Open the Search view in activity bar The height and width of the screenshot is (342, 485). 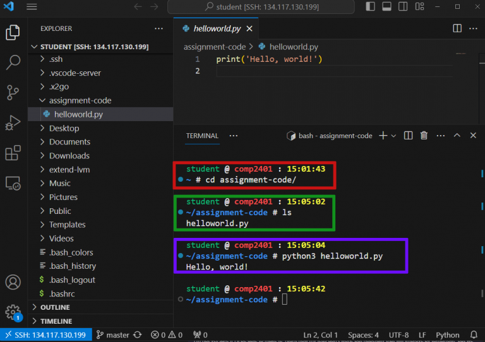pos(13,62)
